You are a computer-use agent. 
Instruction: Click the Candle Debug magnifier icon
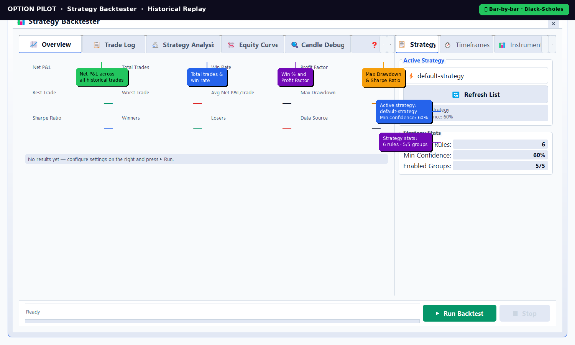coord(294,45)
